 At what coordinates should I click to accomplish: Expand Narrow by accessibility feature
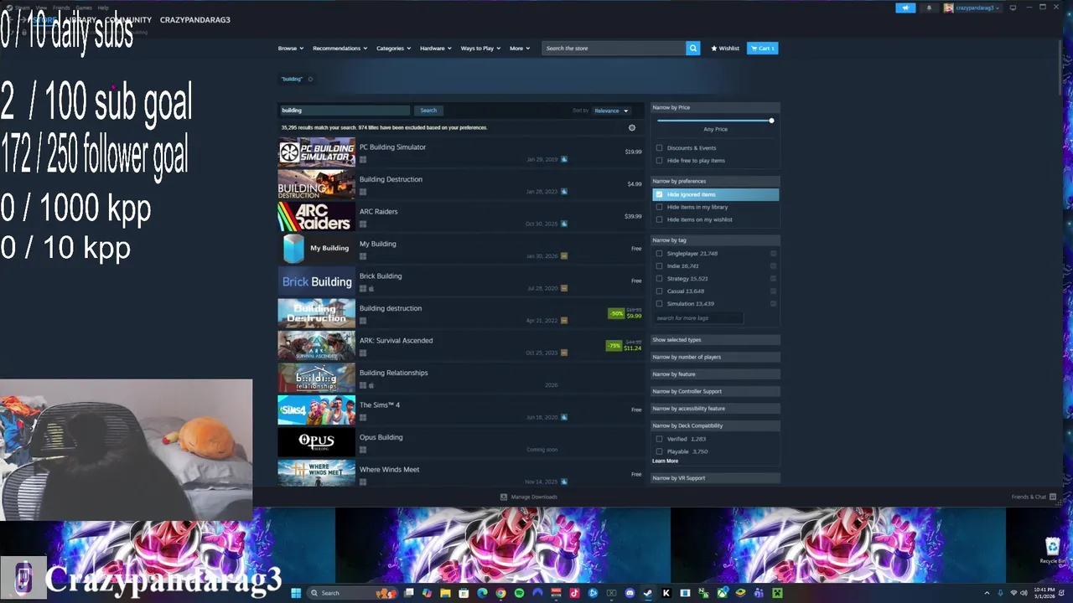click(x=715, y=409)
